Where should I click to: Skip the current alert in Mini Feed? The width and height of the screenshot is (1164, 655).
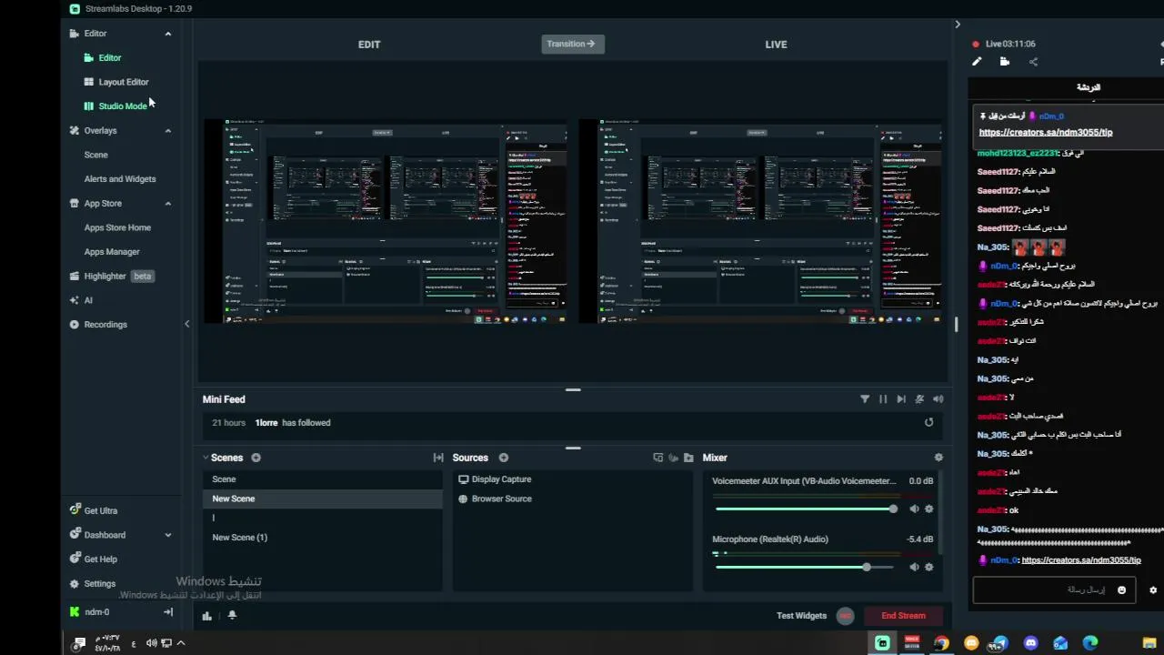(901, 399)
